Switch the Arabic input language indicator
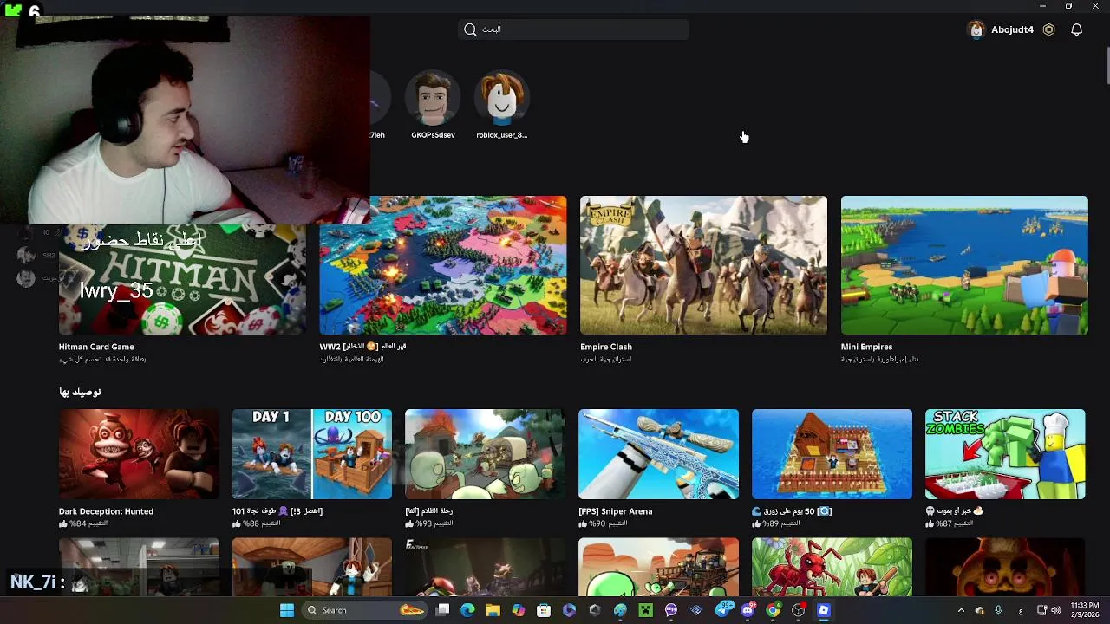The width and height of the screenshot is (1110, 624). (1021, 610)
